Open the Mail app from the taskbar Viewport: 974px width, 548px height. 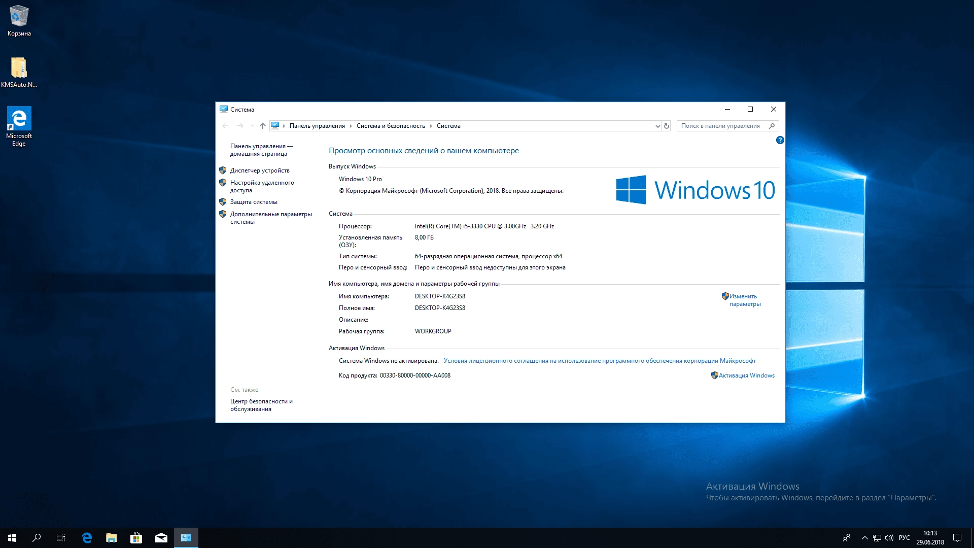(161, 538)
